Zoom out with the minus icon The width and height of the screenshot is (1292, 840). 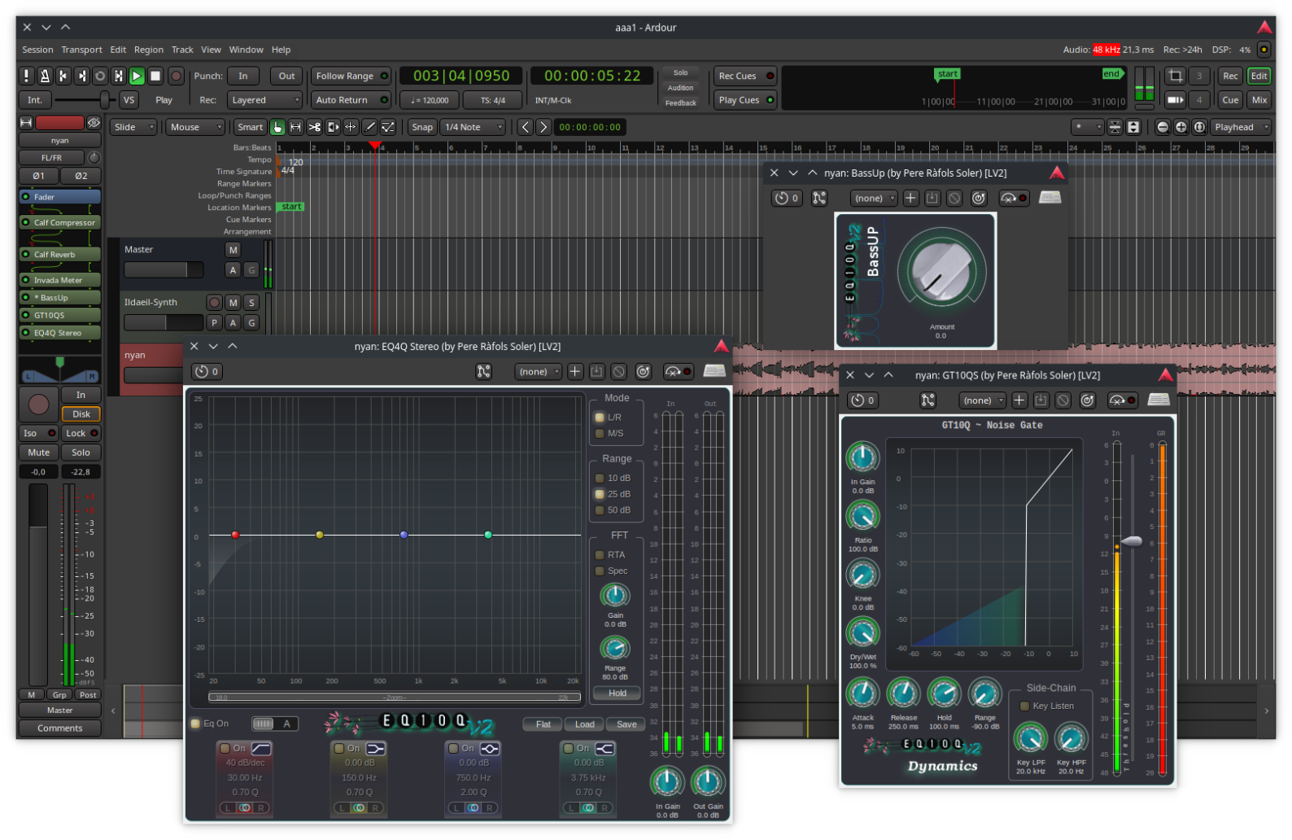point(1163,127)
